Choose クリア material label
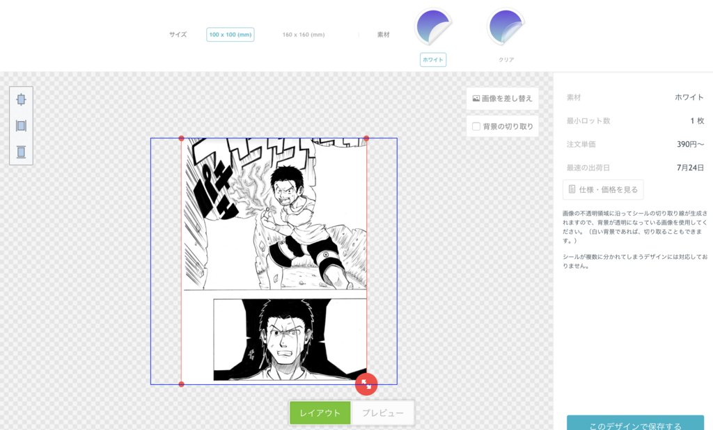This screenshot has width=713, height=430. tap(506, 60)
